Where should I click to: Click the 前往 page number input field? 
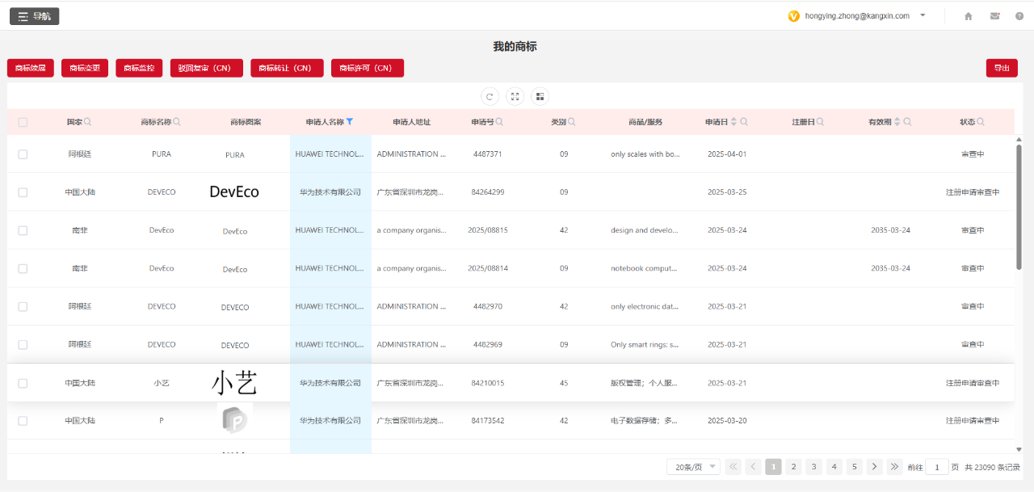[936, 466]
